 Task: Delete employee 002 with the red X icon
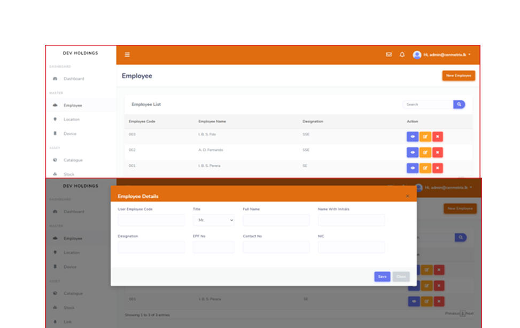(438, 153)
